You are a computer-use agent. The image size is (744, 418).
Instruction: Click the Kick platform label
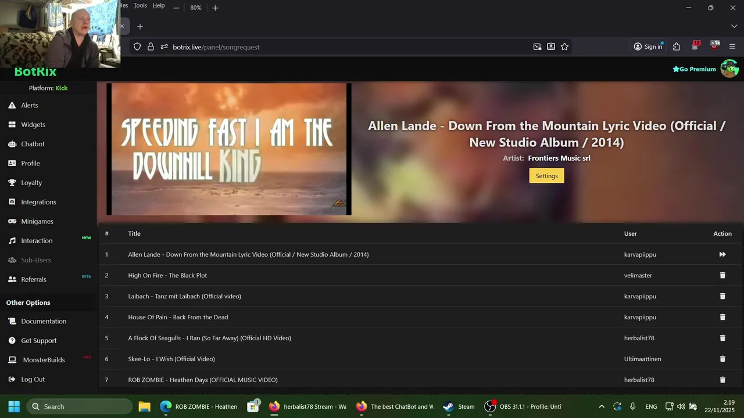click(62, 88)
